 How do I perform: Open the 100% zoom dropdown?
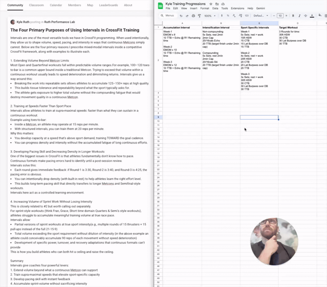pyautogui.click(x=210, y=16)
